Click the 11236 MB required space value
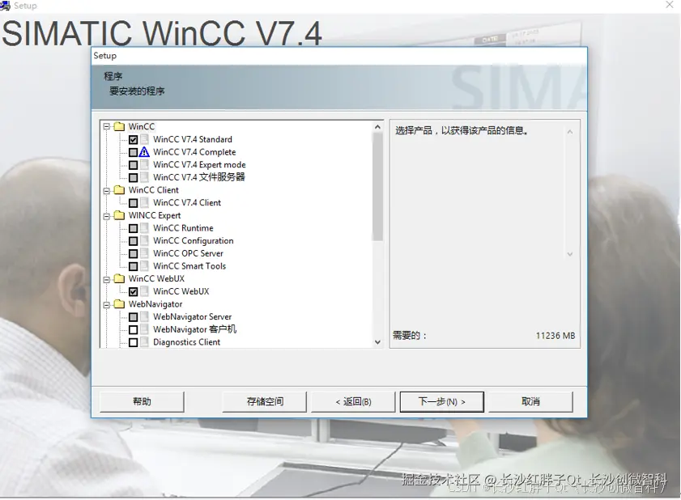The image size is (681, 500). [x=555, y=336]
